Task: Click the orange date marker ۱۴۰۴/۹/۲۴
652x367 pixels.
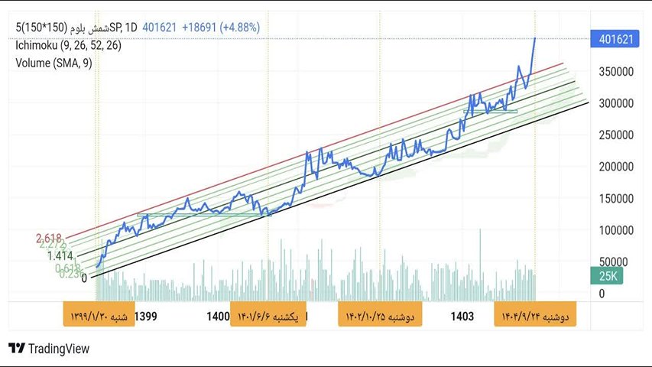Action: (538, 315)
